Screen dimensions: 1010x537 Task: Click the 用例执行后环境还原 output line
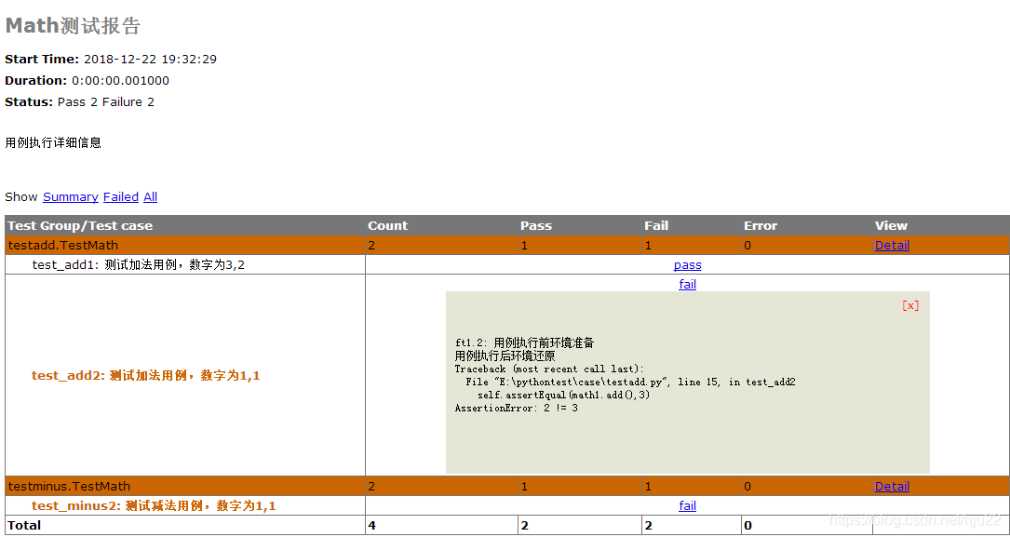[505, 356]
